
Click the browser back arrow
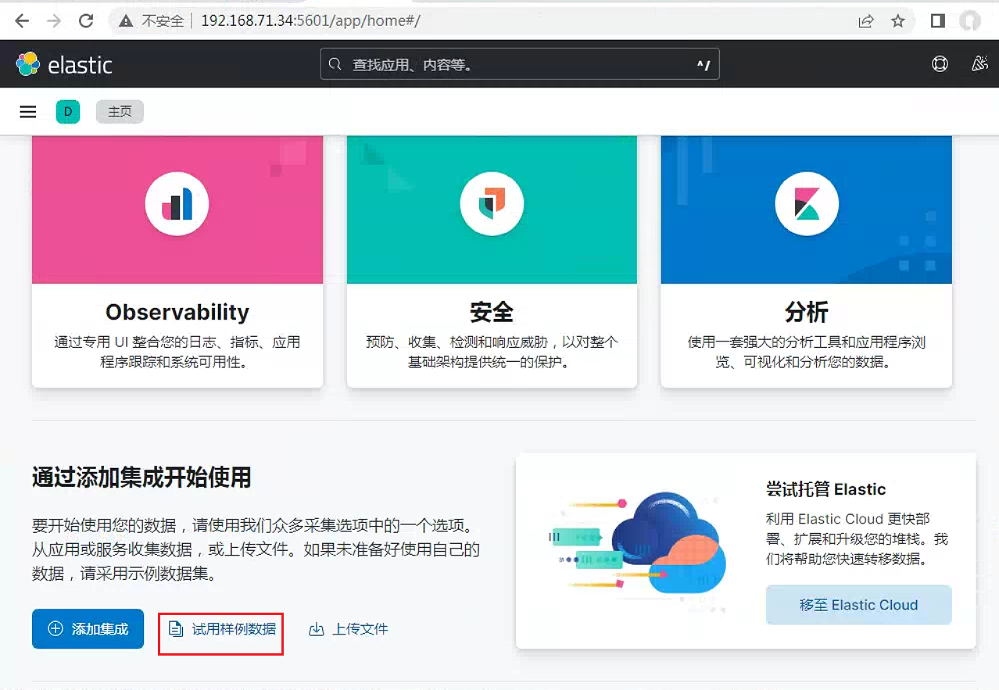(22, 21)
